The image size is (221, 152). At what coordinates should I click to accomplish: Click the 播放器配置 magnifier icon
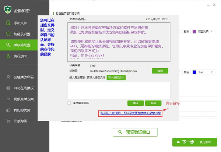(8, 45)
